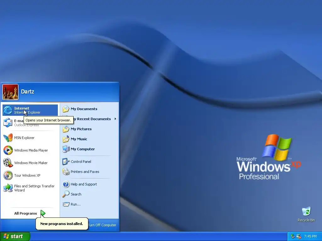
Task: Open Windows Media Player icon
Action: click(8, 150)
